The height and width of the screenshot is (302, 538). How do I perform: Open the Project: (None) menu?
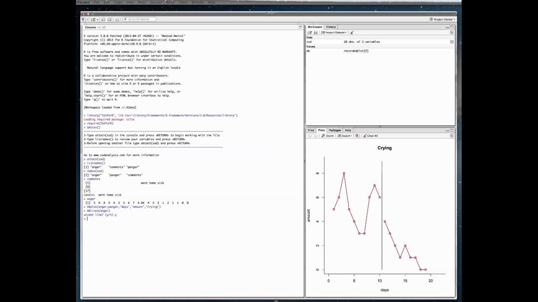pyautogui.click(x=442, y=19)
